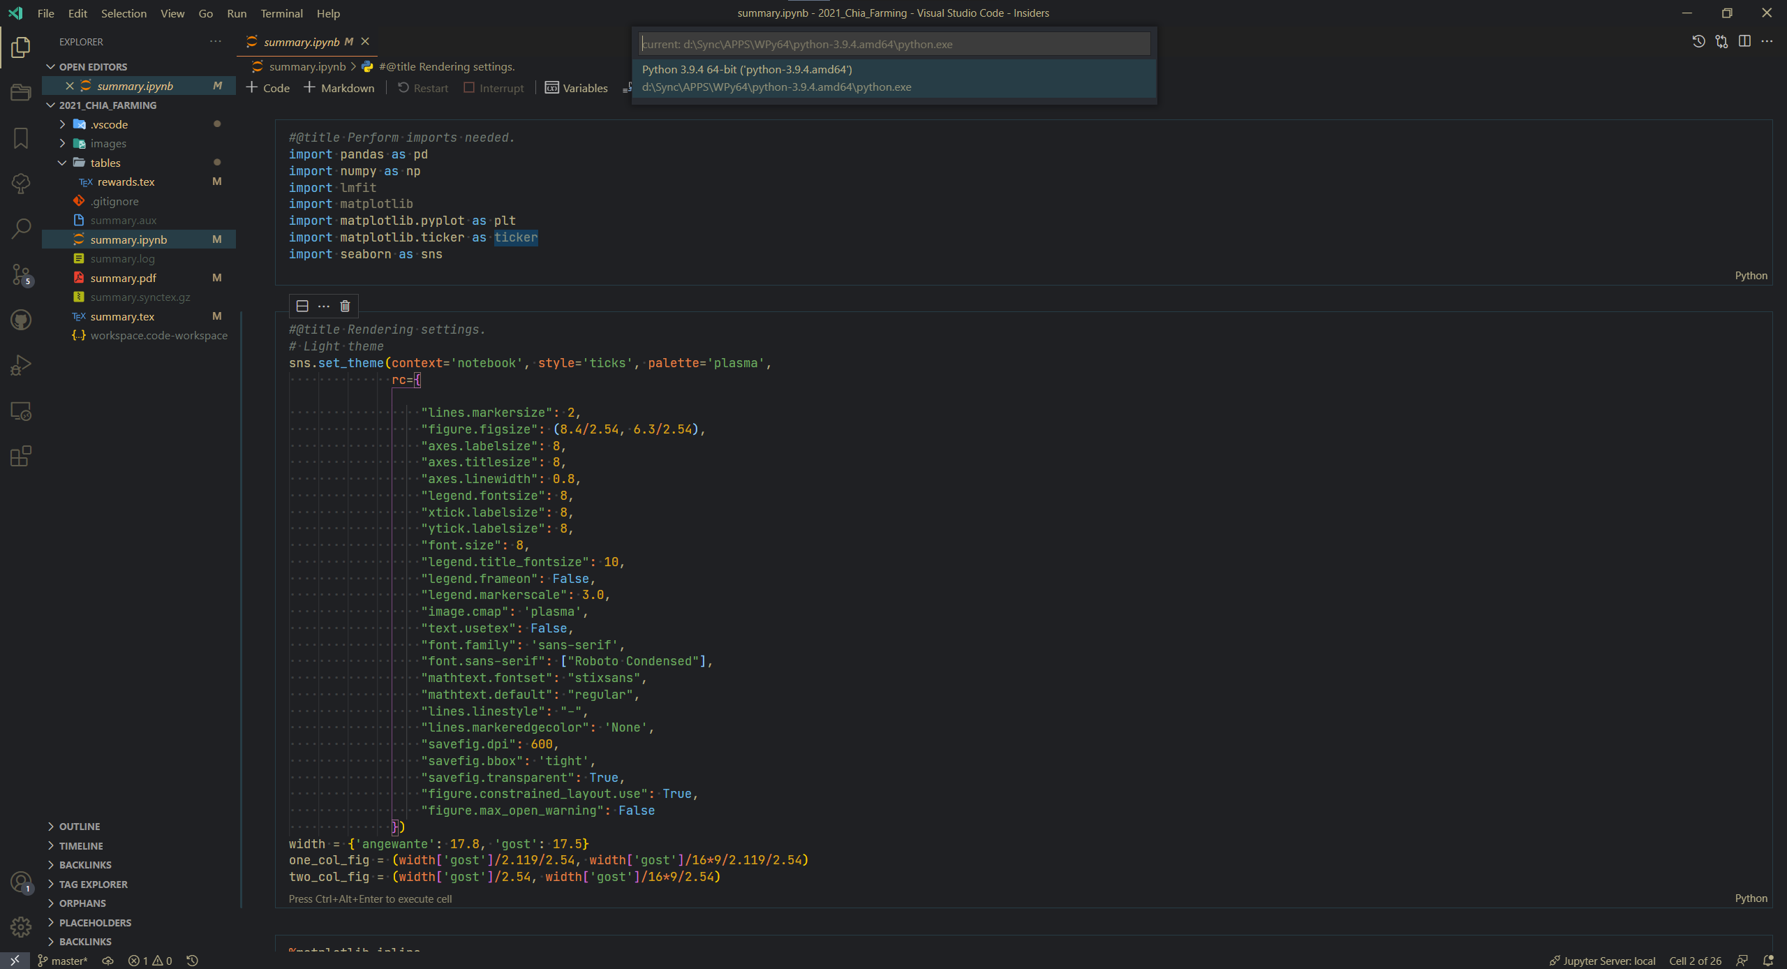Expand the images folder
The image size is (1787, 969).
[62, 143]
